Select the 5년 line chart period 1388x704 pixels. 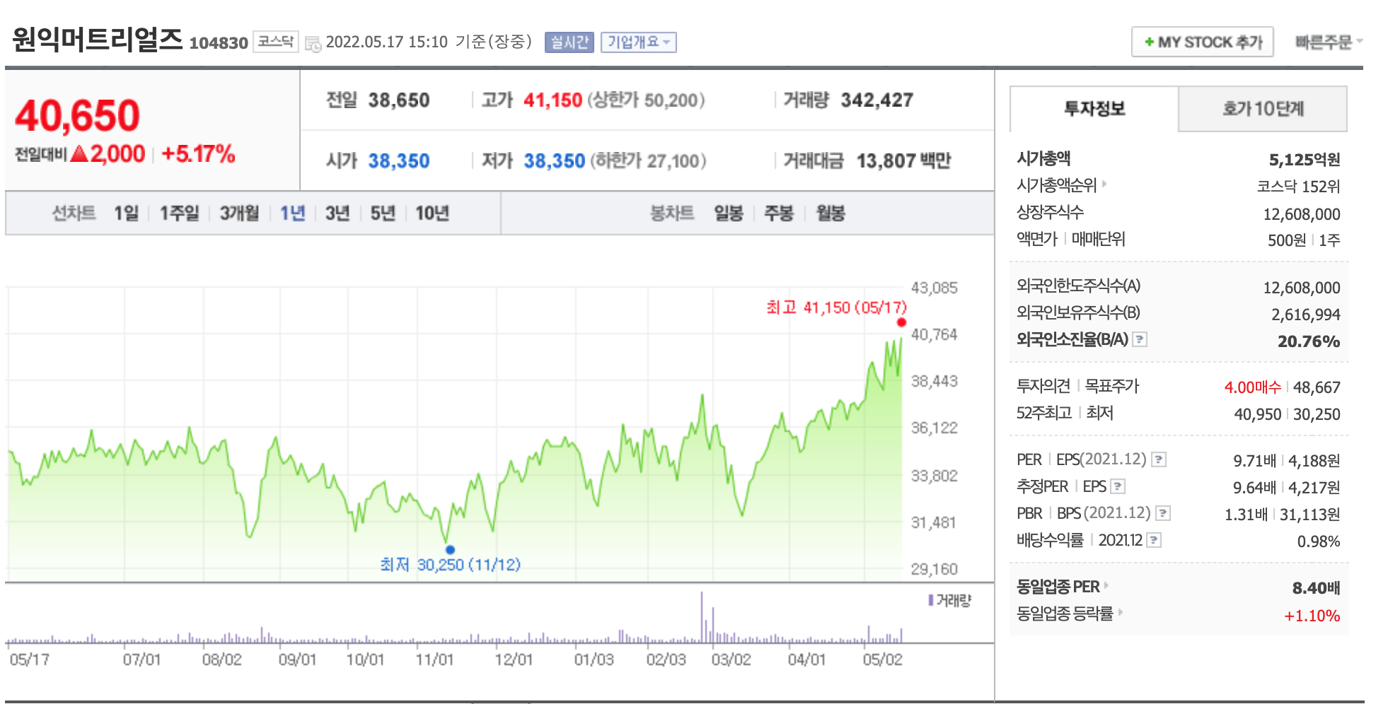[383, 213]
